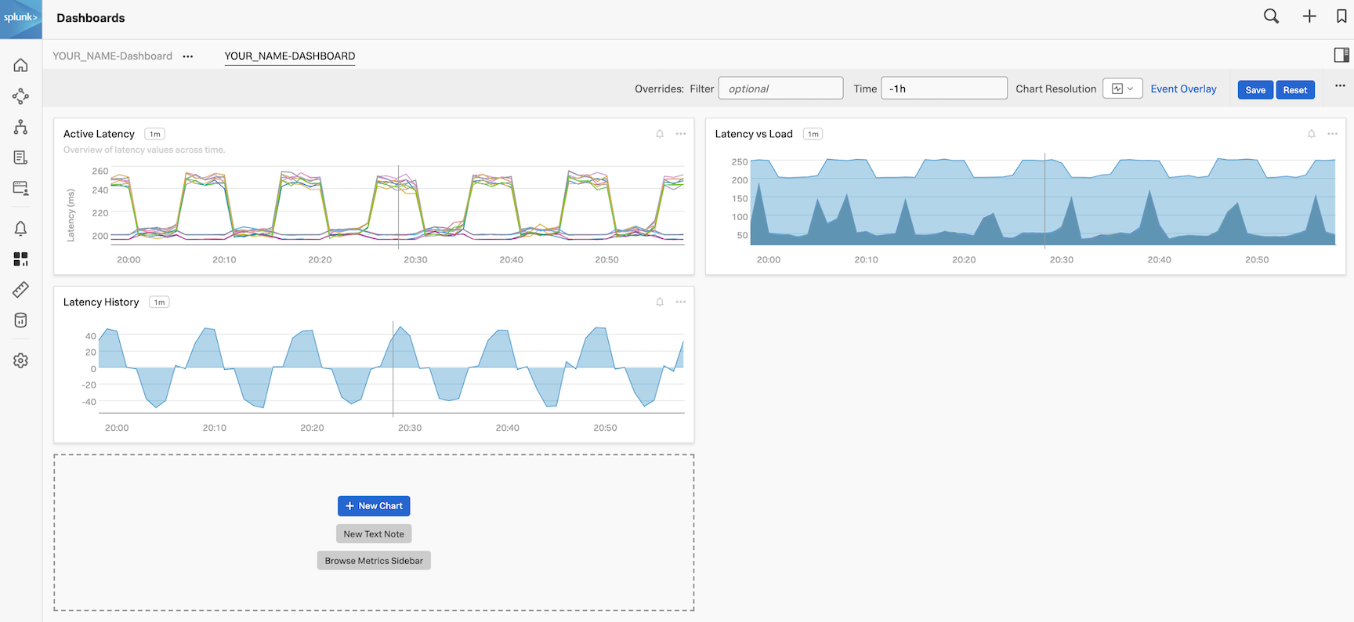Toggle the right sidebar panel icon
The image size is (1354, 622).
(1341, 55)
